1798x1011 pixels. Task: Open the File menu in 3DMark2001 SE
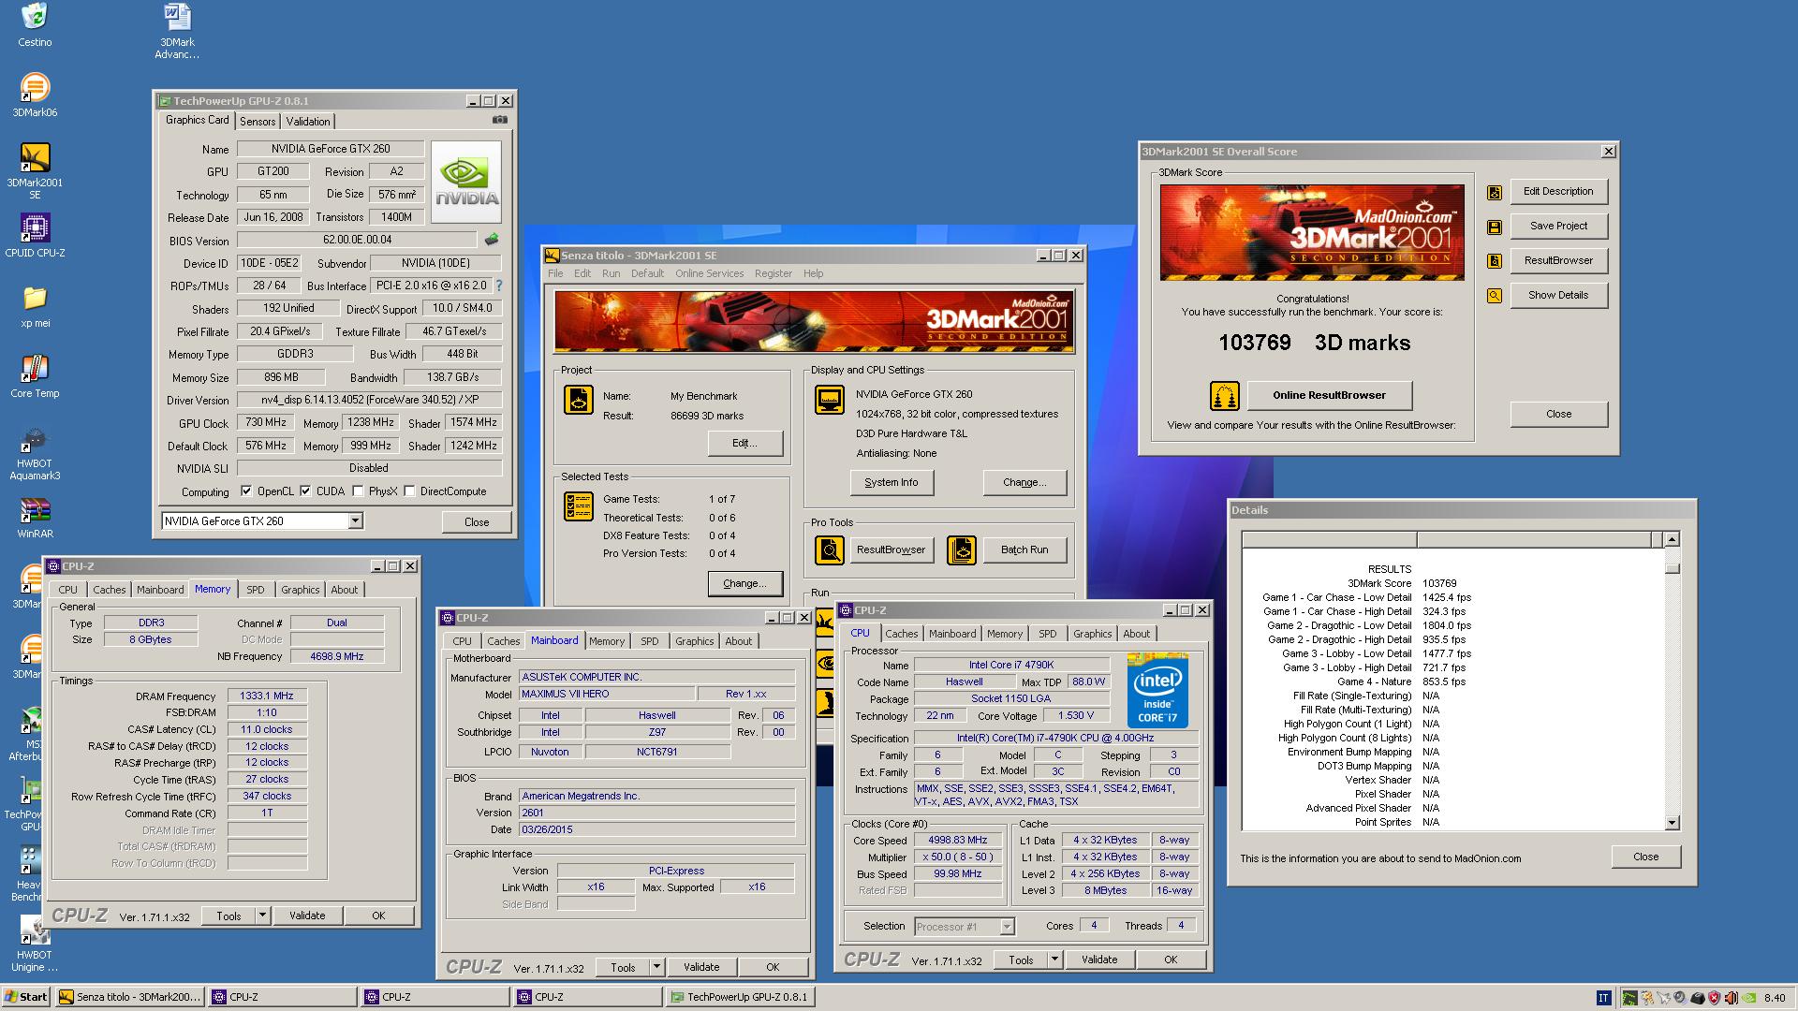coord(555,273)
